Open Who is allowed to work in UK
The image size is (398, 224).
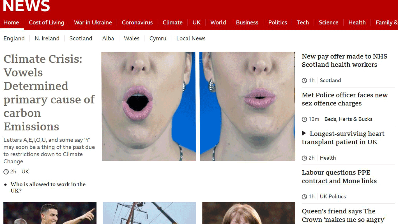tap(48, 187)
